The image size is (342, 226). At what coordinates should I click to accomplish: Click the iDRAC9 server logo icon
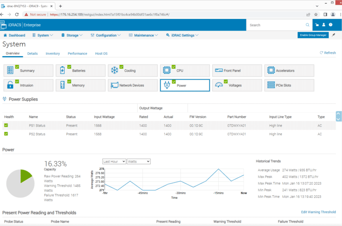click(3, 25)
